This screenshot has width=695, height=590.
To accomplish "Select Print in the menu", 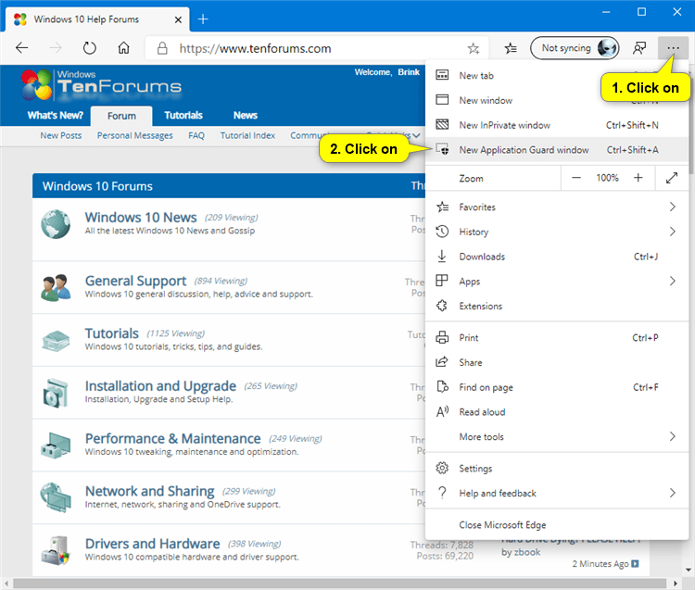I will pos(557,337).
